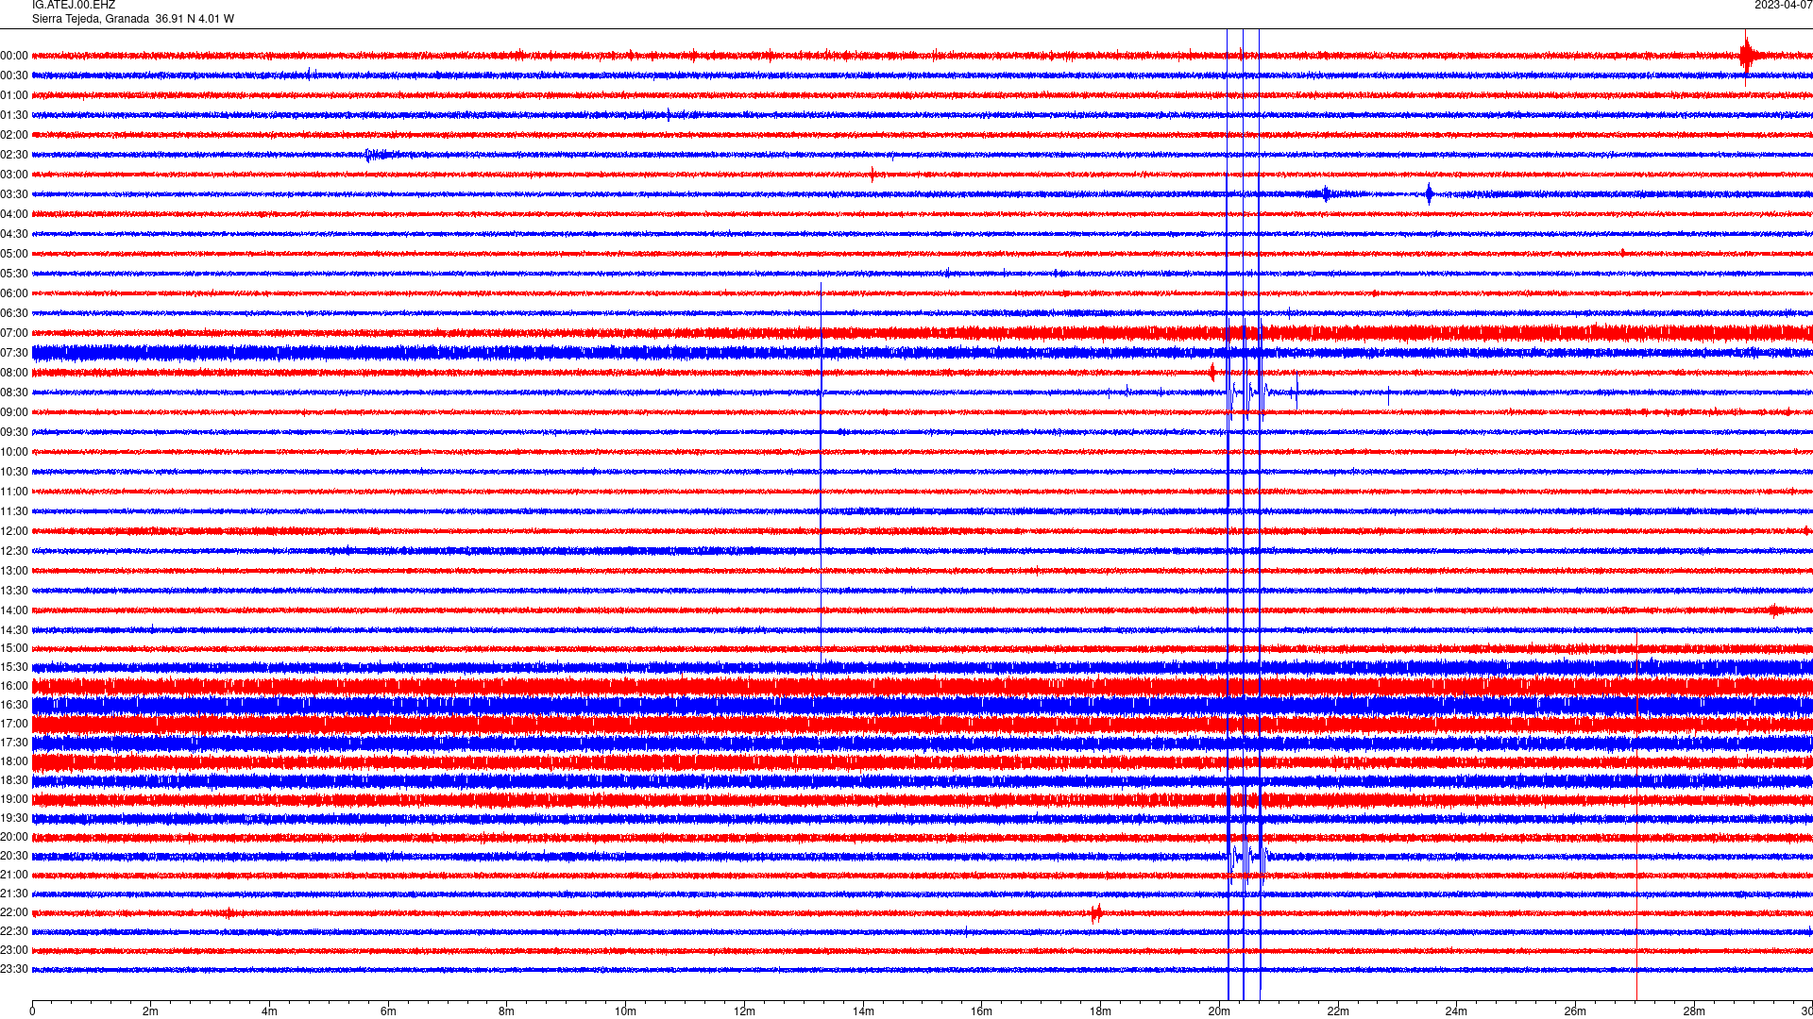Select the 08:30 time row label
The image size is (1813, 1019).
[x=14, y=393]
